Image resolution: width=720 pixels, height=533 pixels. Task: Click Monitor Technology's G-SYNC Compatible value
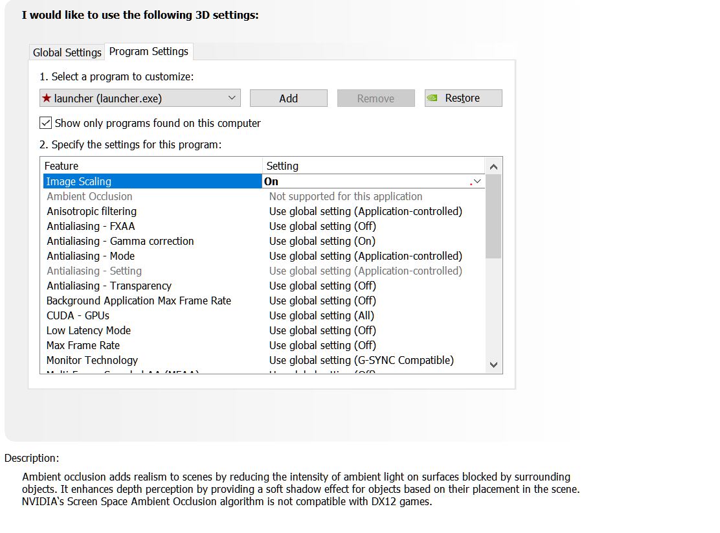coord(361,360)
